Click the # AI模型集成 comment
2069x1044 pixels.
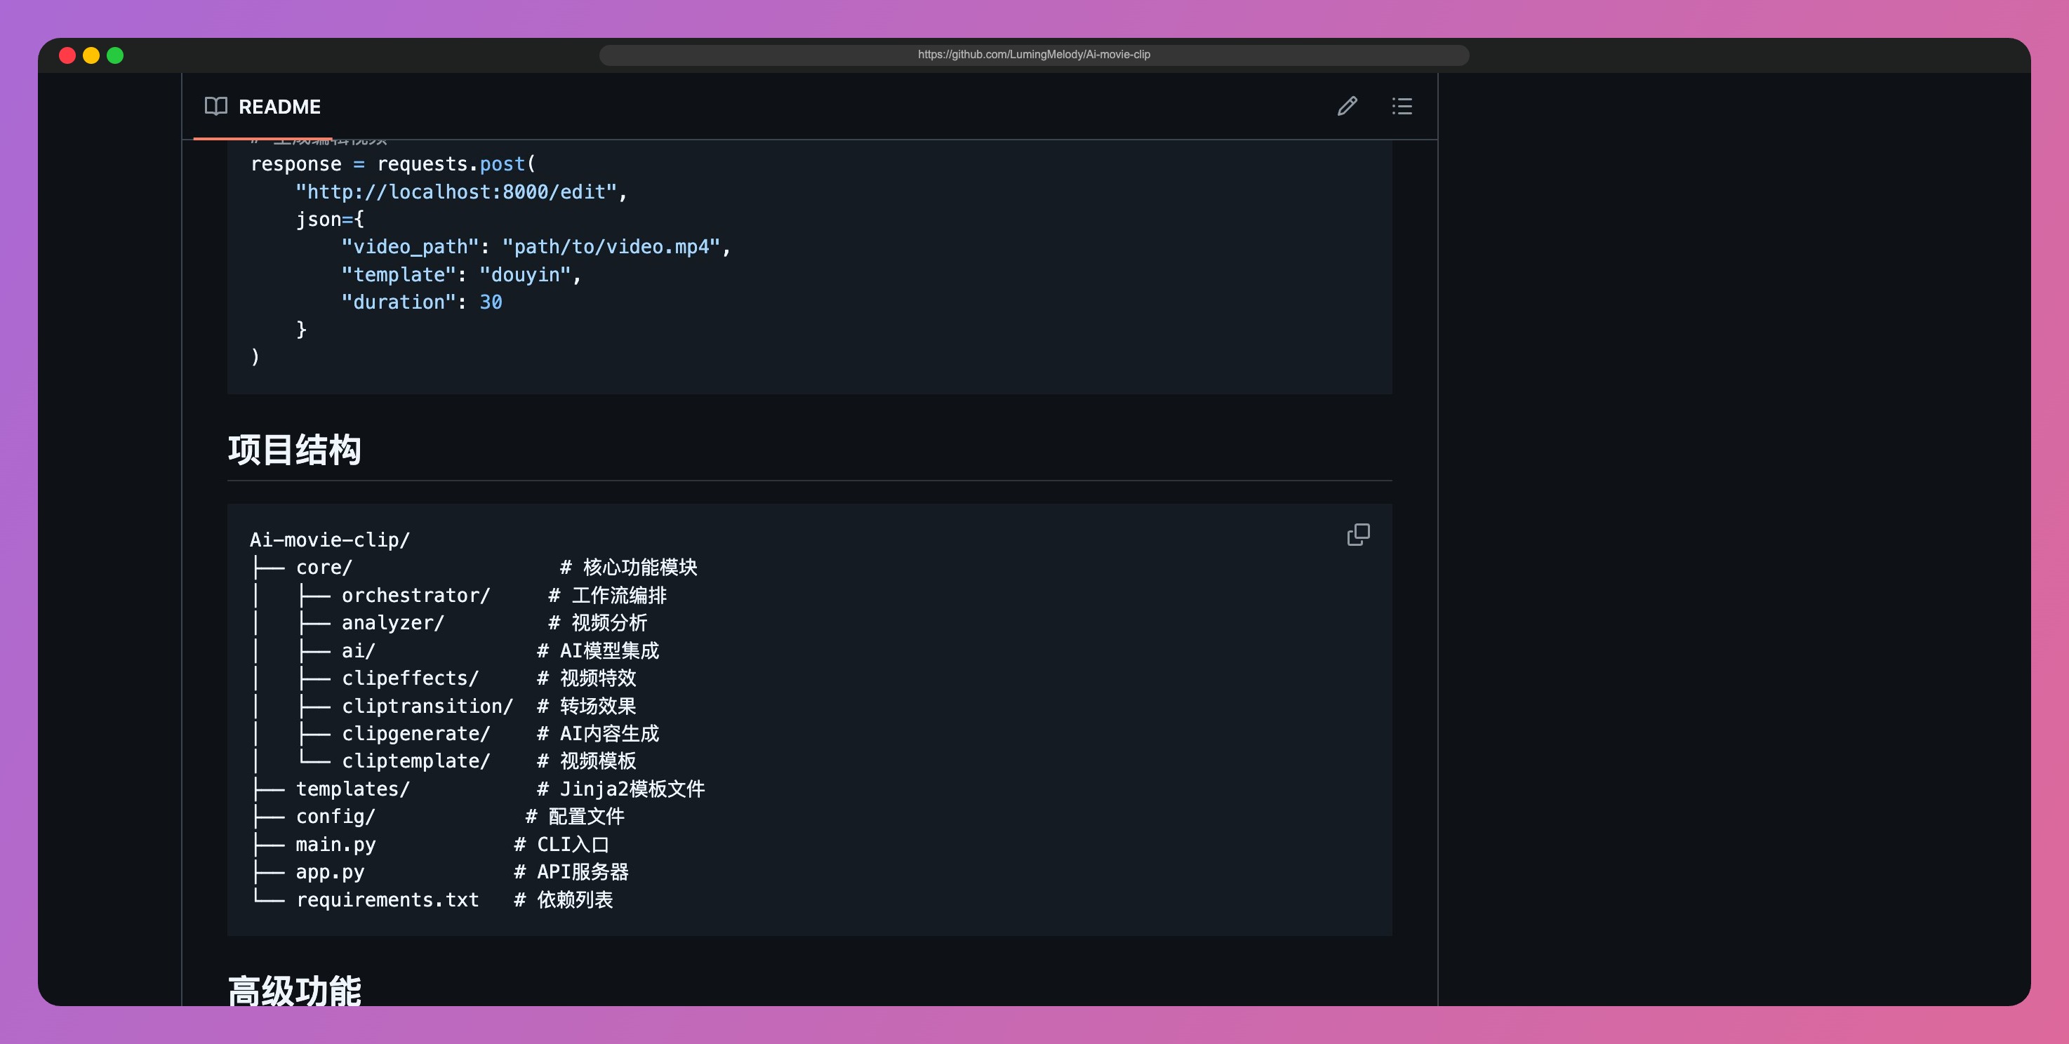tap(597, 650)
